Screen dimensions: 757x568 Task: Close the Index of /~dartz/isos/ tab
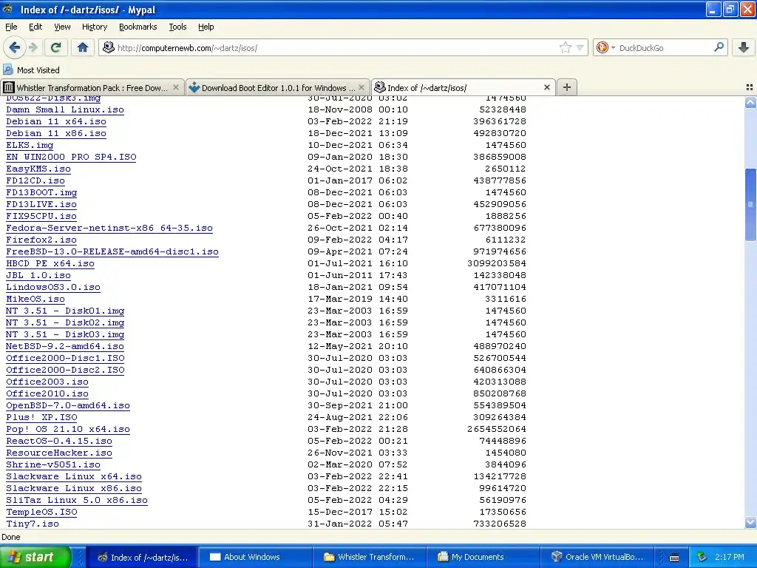point(546,87)
